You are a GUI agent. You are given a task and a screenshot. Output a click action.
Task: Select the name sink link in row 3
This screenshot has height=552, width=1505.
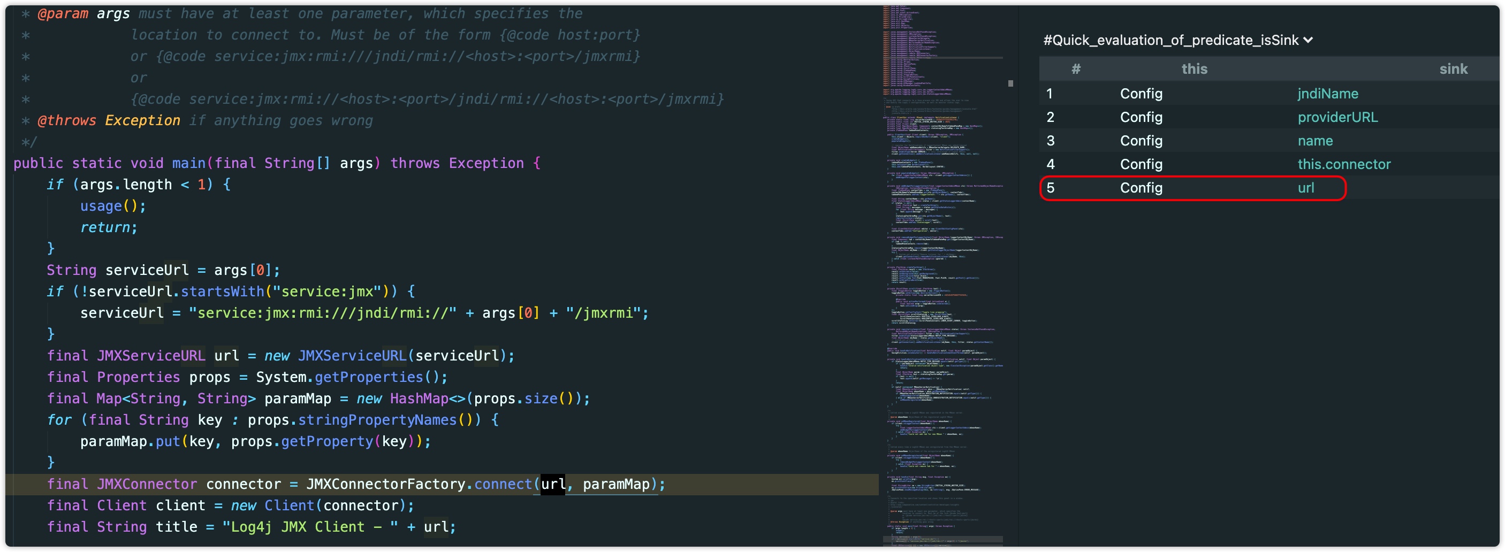tap(1315, 141)
